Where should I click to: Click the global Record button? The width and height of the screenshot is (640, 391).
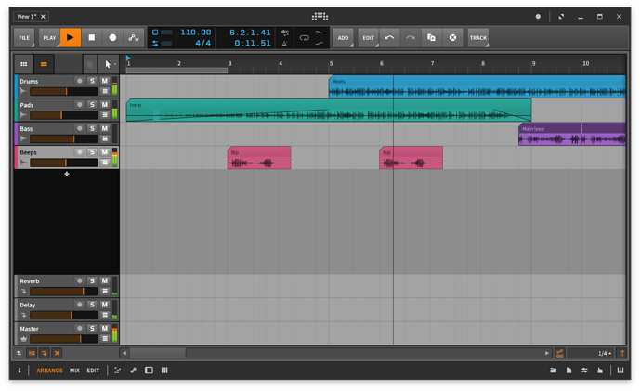click(112, 37)
